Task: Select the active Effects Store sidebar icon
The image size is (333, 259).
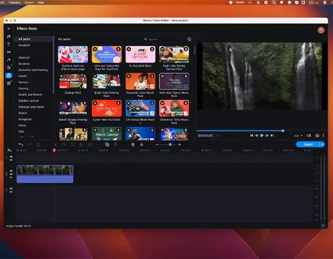Action: (9, 76)
